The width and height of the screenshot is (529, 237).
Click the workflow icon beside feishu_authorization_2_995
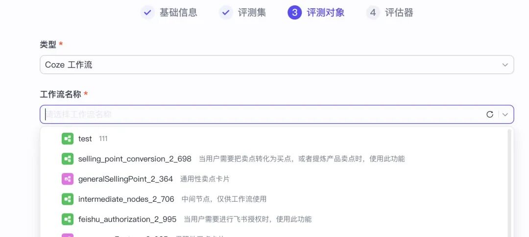coord(68,219)
